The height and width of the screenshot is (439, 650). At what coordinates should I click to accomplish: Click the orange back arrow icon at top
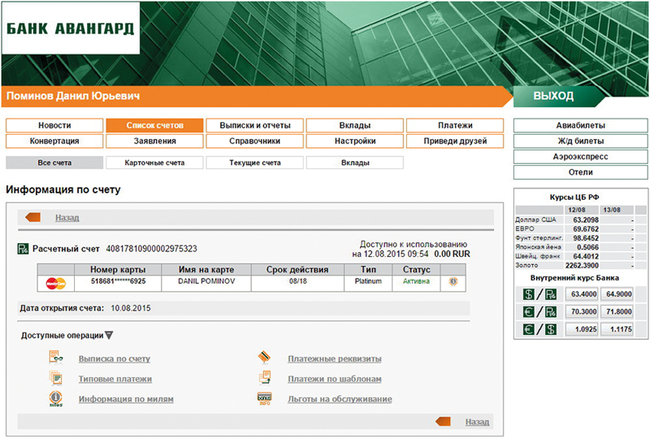[32, 217]
